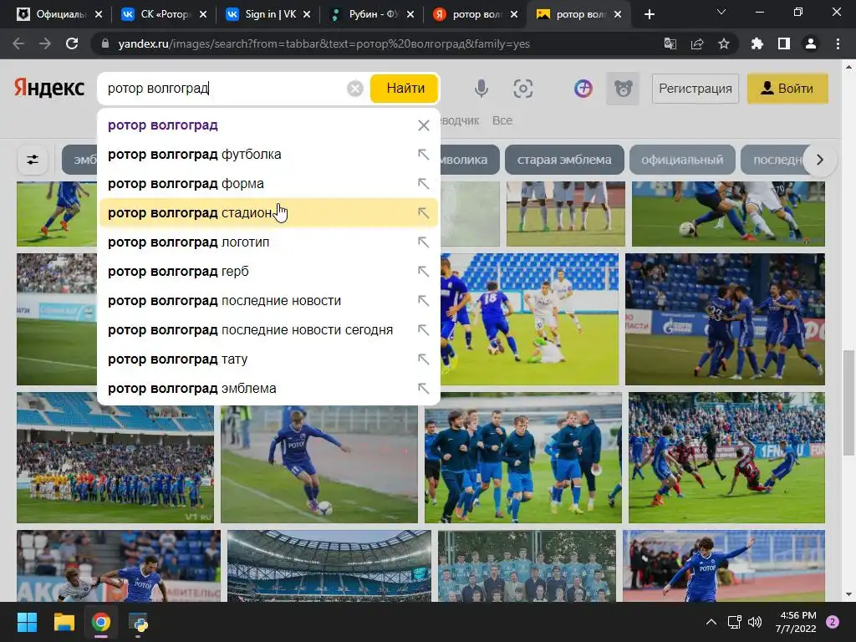
Task: Close the 'Sign in | VK' tab
Action: click(307, 15)
